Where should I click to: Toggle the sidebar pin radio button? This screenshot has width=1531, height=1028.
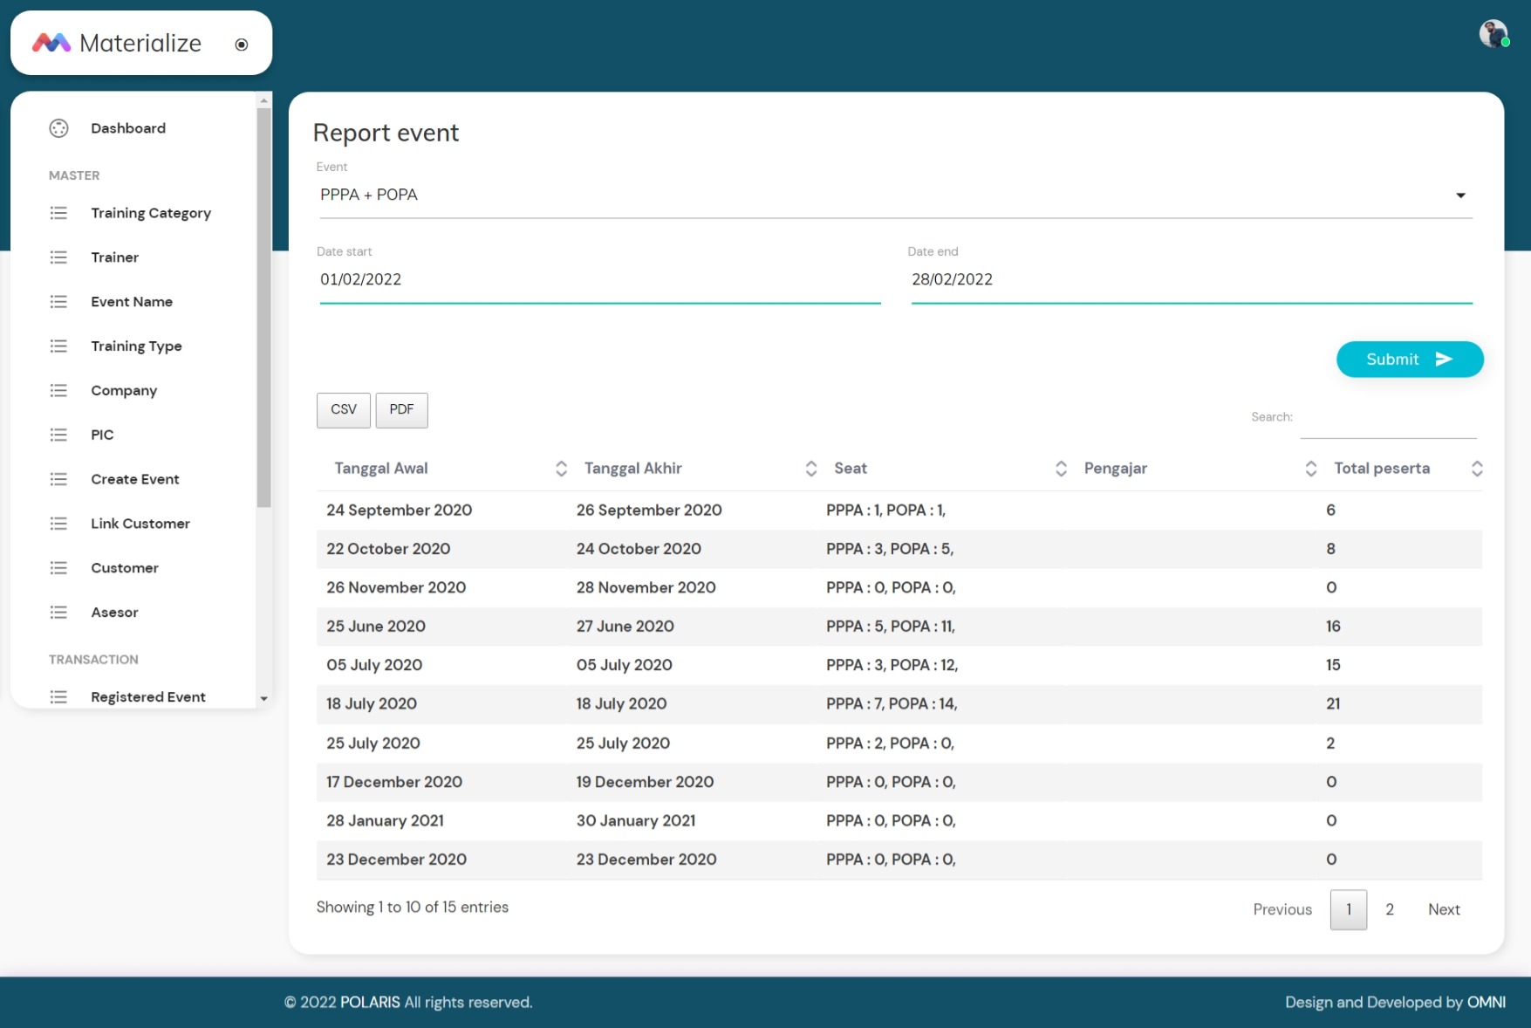click(x=242, y=45)
